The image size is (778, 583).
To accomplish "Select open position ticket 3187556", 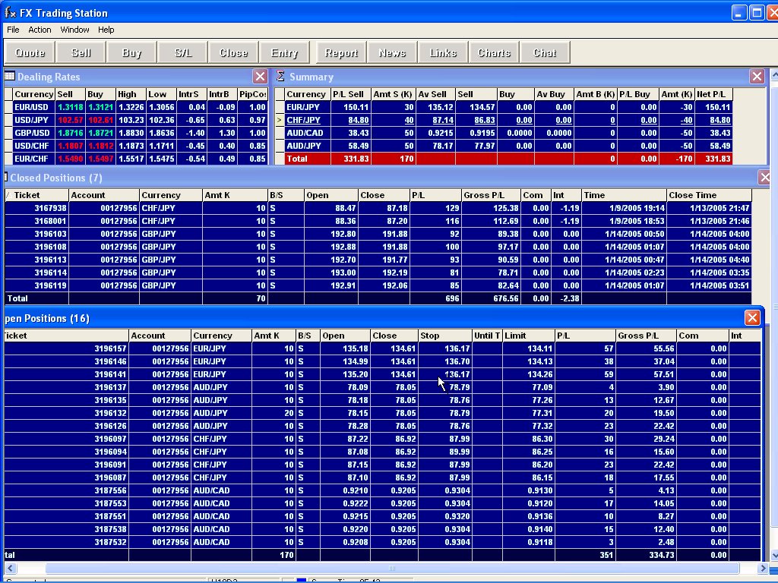I will (x=382, y=490).
